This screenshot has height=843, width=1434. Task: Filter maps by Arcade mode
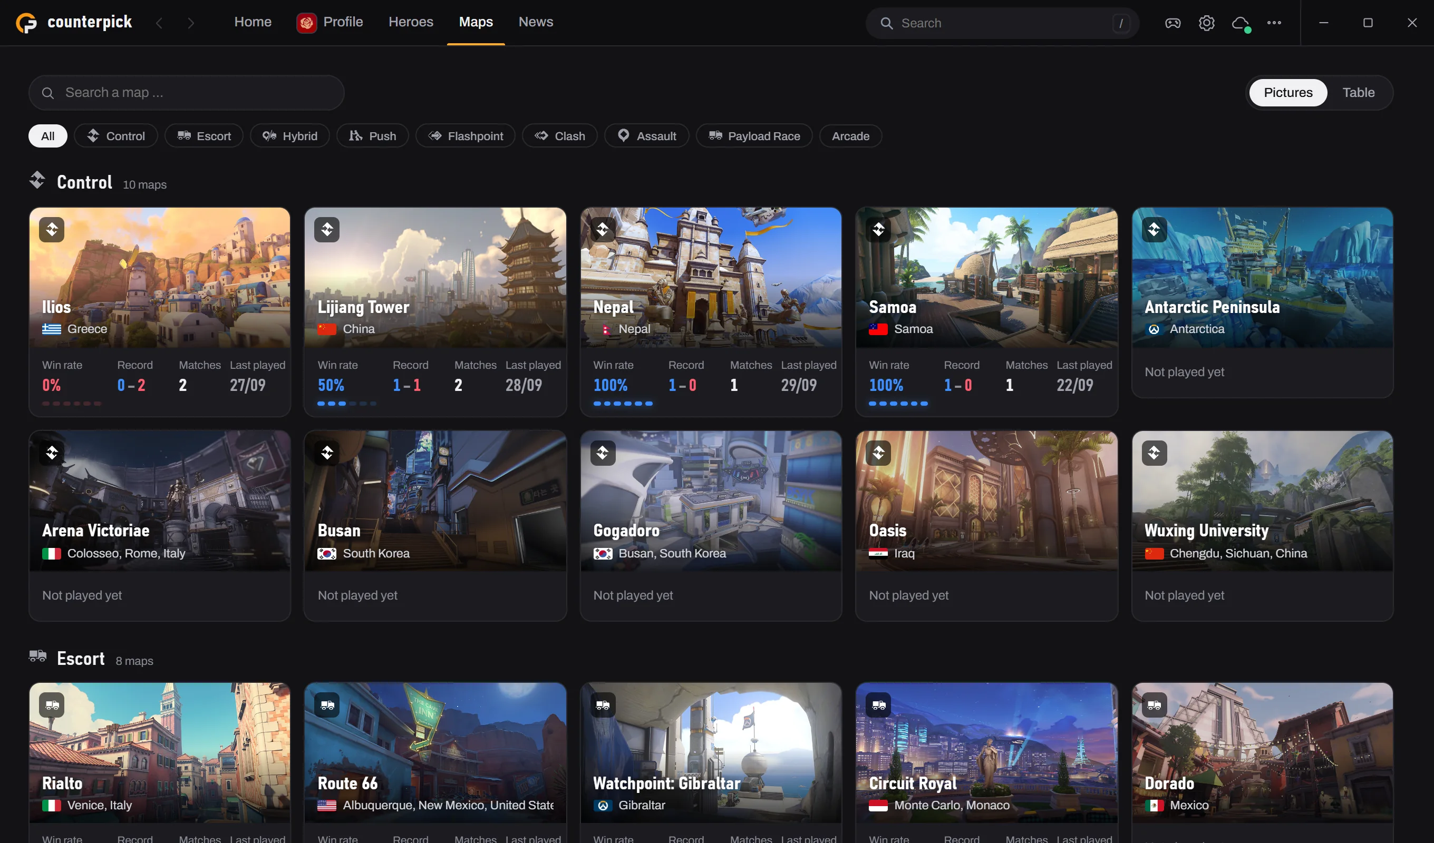(x=850, y=136)
